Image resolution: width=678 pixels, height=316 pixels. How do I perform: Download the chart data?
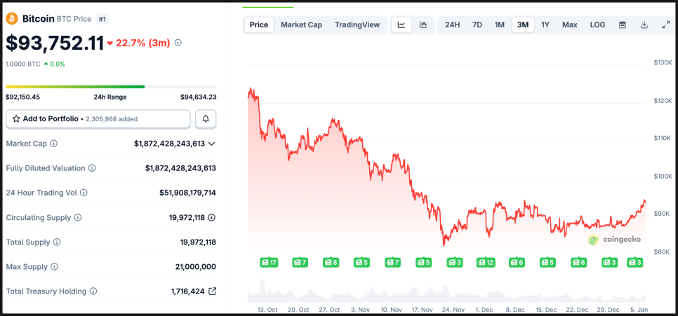pos(644,25)
